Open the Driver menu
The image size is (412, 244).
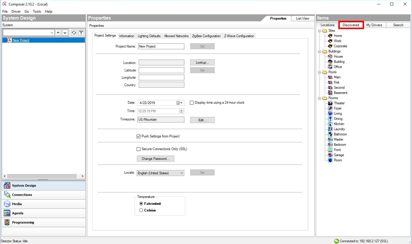[16, 12]
